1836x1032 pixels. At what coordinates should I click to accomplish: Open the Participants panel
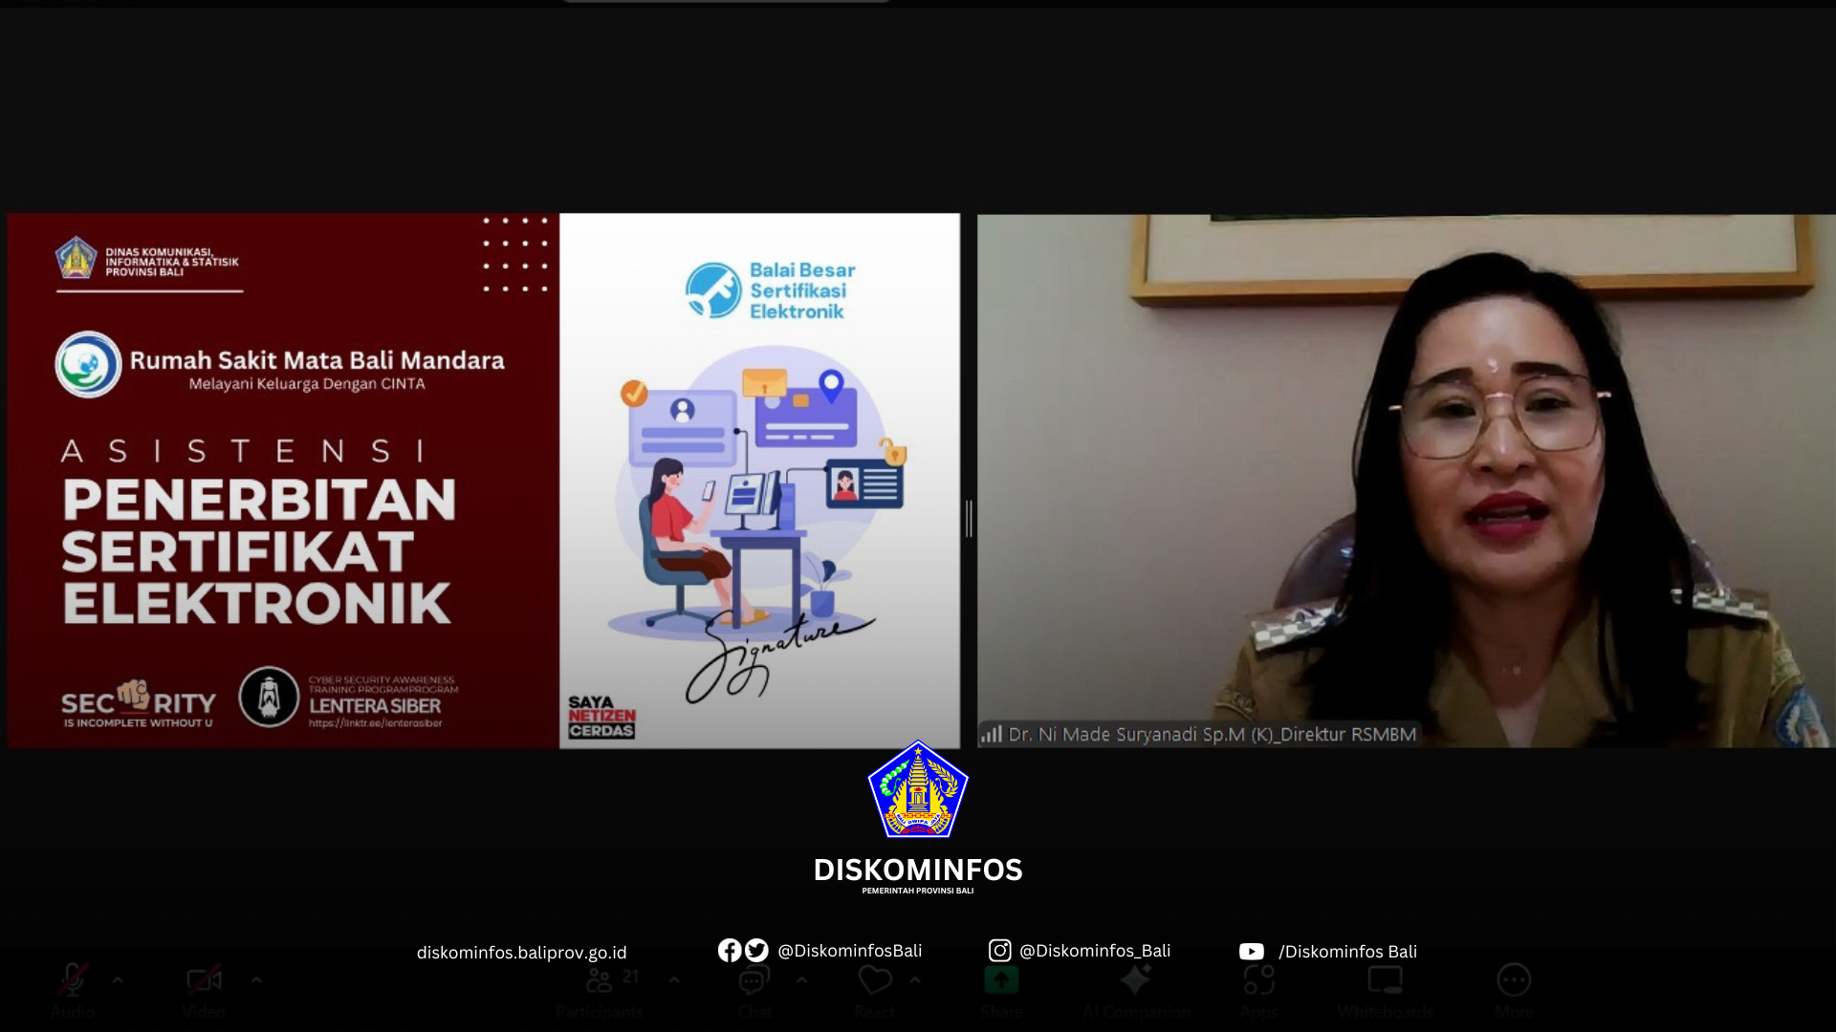click(x=600, y=990)
